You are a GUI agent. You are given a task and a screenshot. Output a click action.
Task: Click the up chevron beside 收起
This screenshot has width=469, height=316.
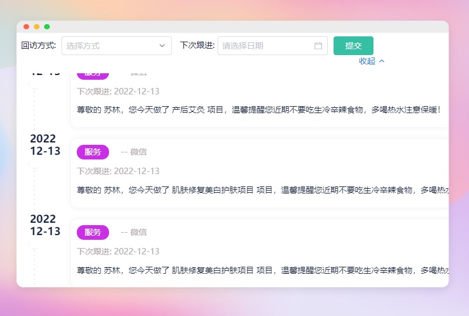pos(382,61)
